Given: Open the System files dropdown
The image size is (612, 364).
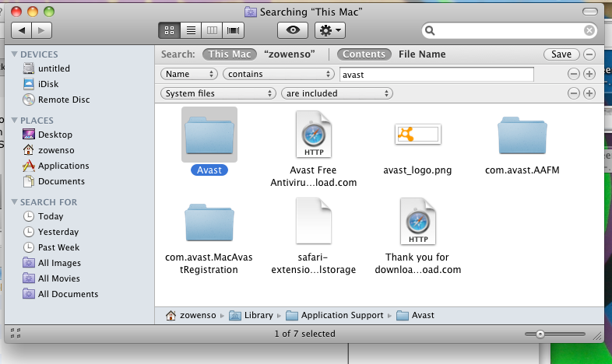Looking at the screenshot, I should [218, 93].
